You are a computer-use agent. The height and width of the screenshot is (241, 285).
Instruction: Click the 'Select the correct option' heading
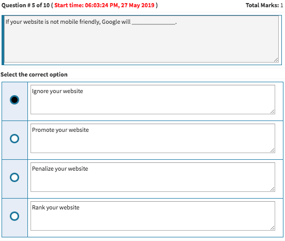coord(34,74)
